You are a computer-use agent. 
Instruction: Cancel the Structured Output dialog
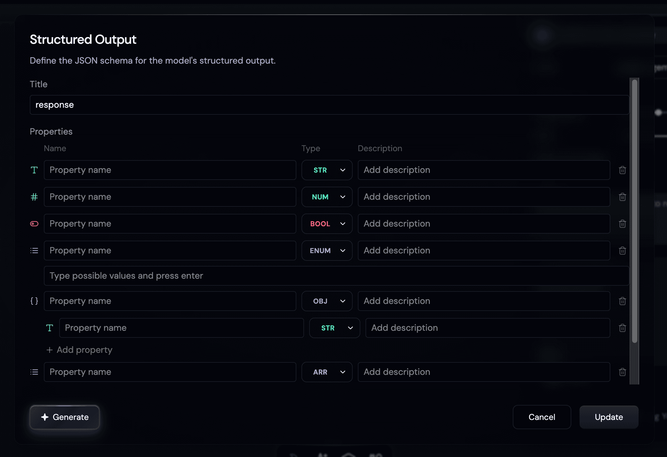[542, 417]
